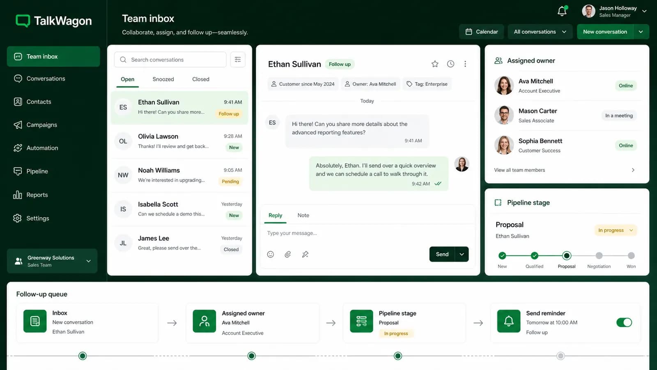Click the Pending badge on Noah Williams
Image resolution: width=657 pixels, height=370 pixels.
pos(230,181)
